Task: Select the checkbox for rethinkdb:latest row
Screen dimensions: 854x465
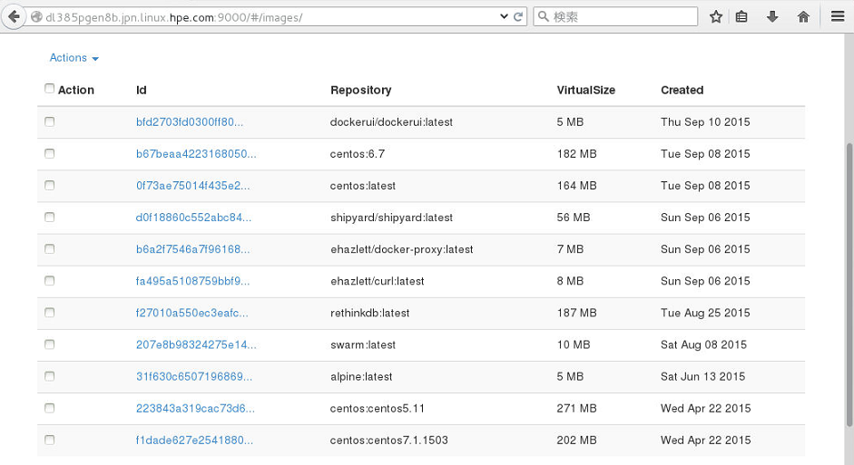Action: (50, 313)
